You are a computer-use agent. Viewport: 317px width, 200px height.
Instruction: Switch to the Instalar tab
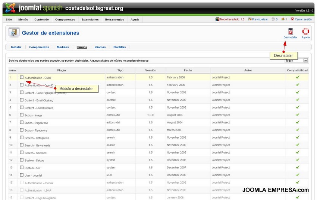[x=16, y=47]
